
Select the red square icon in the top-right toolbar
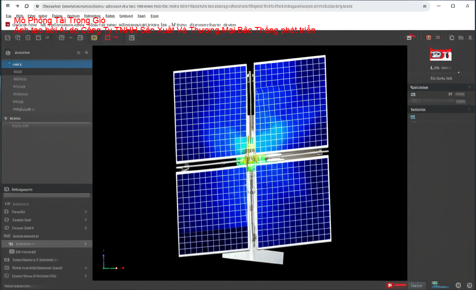tap(428, 38)
